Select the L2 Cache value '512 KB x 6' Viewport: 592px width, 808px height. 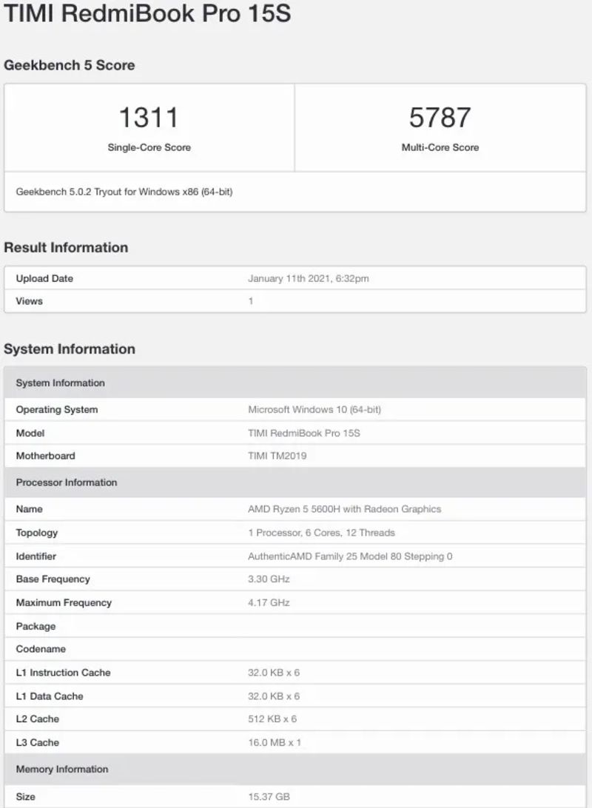point(272,719)
